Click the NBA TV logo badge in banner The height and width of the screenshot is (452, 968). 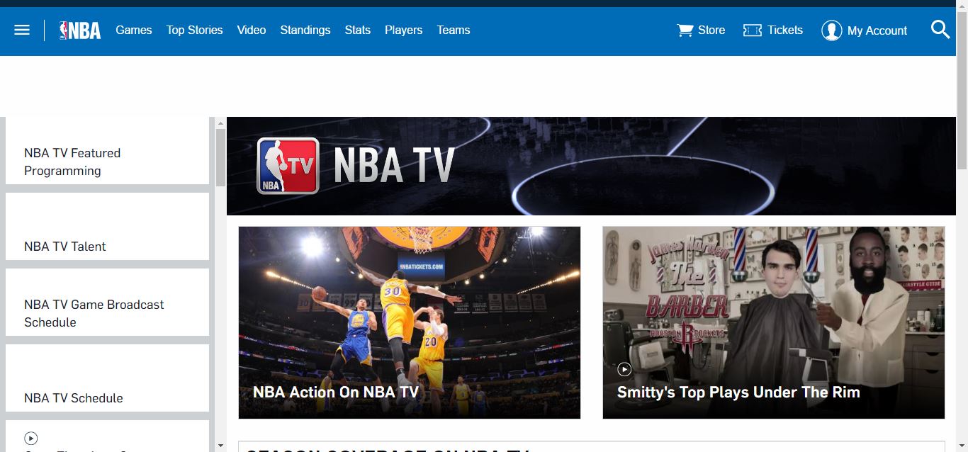tap(288, 166)
